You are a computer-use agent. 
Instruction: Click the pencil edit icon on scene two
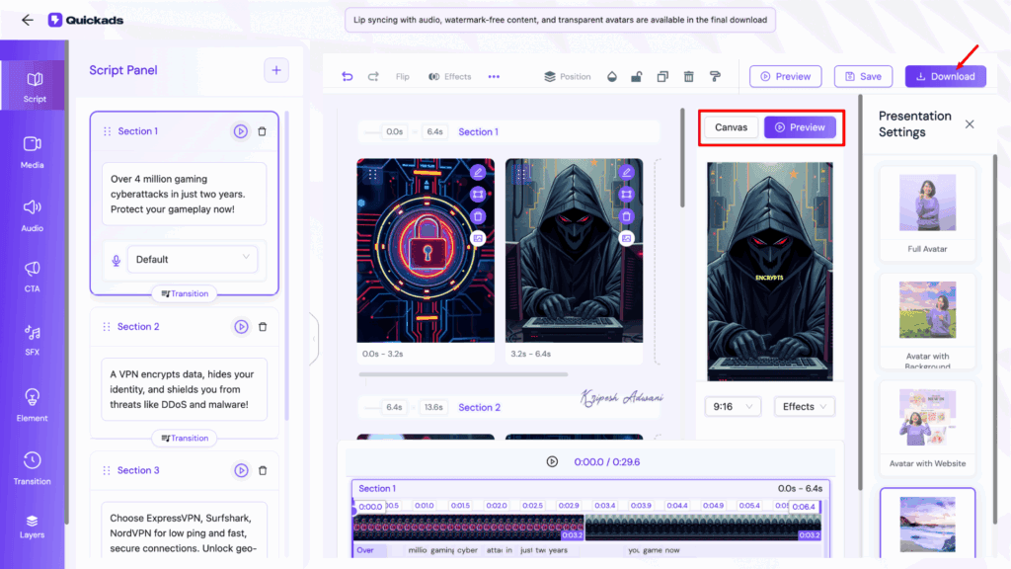click(626, 173)
